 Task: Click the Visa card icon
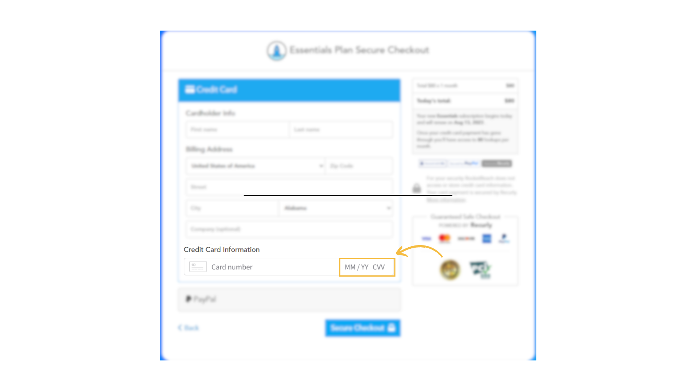point(426,239)
